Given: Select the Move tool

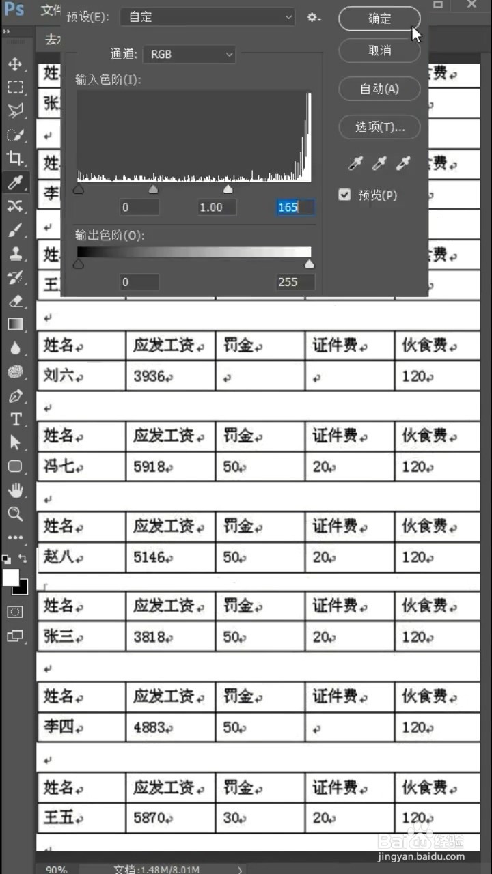Looking at the screenshot, I should coord(15,64).
